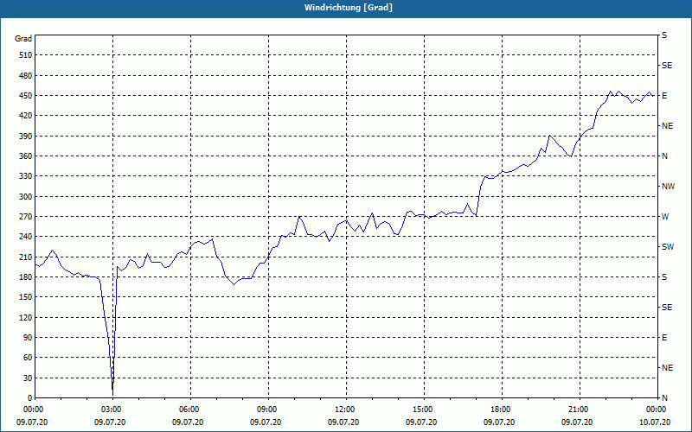Click the 12:00 time label
Image resolution: width=692 pixels, height=432 pixels.
pos(345,410)
